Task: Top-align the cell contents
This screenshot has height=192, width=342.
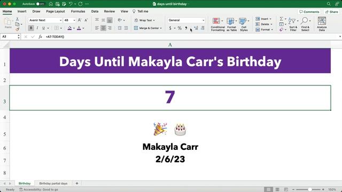Action: tap(97, 20)
